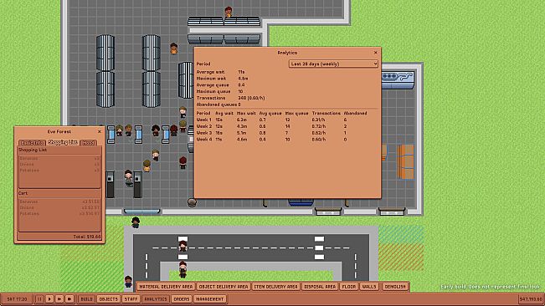Click the Avg queue column header

(270, 113)
